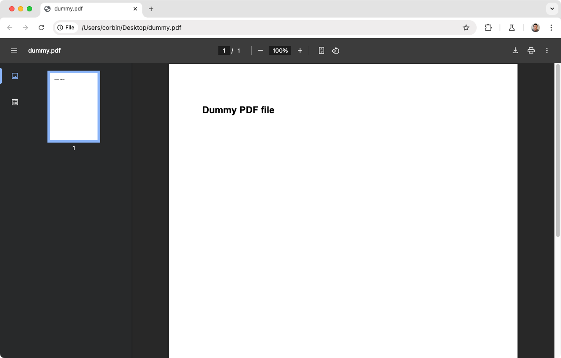Open the Chrome Labs flask icon
Image resolution: width=561 pixels, height=358 pixels.
512,28
